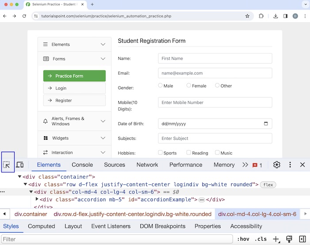Show more DevTools tabs with the chevron
310x245 pixels.
[245, 165]
